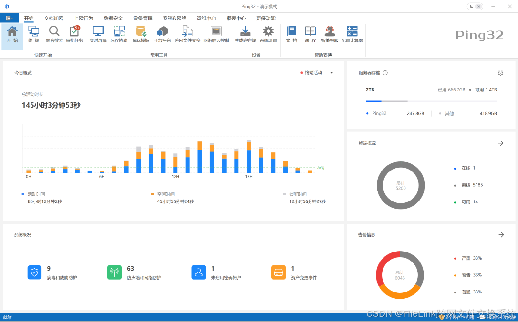Screen dimensions: 518x322
Task: Click the Ping32 247.8GB storage entry
Action: click(395, 113)
